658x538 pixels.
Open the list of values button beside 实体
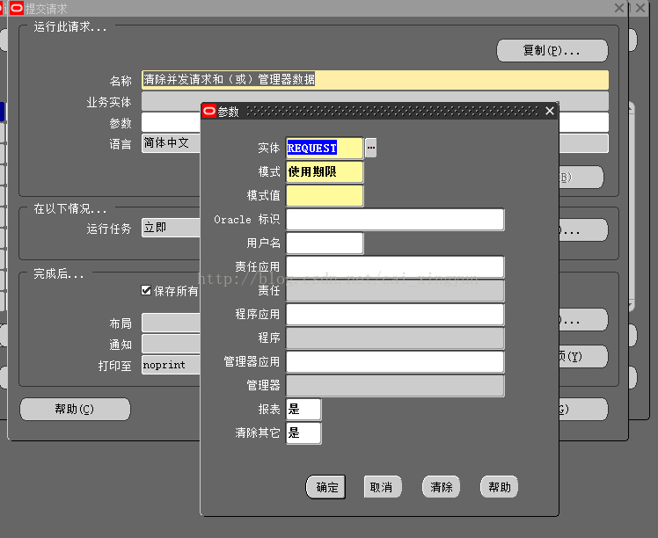tap(371, 148)
